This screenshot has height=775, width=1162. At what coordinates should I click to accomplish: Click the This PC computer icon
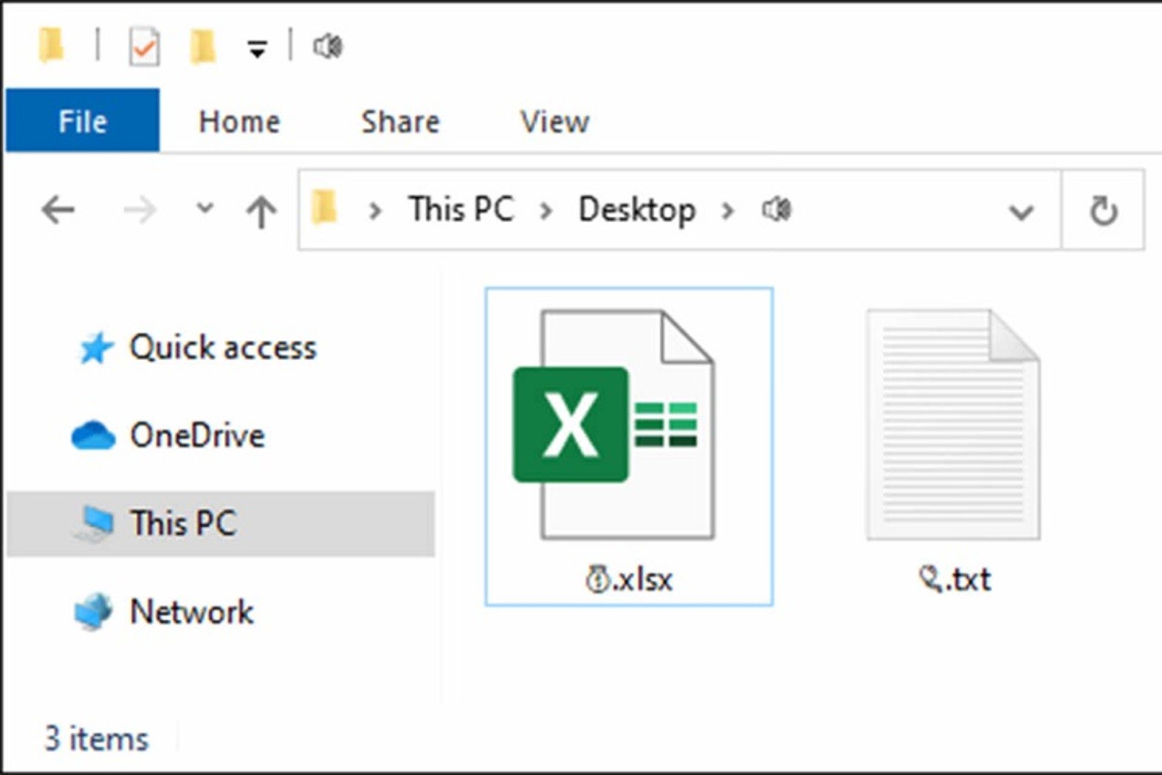pyautogui.click(x=94, y=524)
